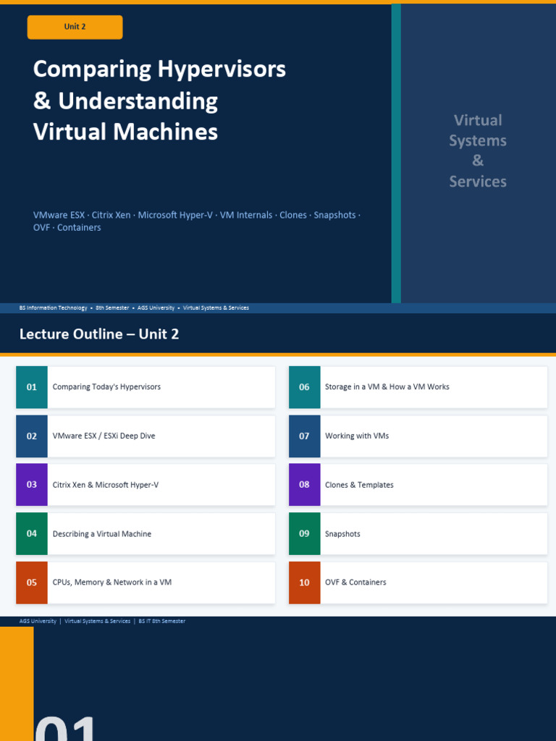Select the teal 06 number tile
The width and height of the screenshot is (556, 741).
(305, 387)
